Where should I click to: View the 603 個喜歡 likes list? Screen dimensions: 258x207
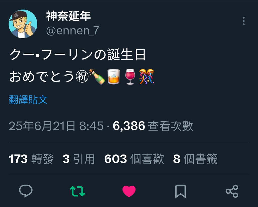tap(134, 159)
